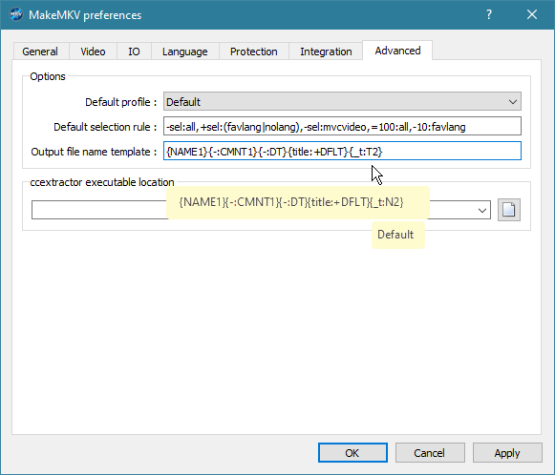Click the 'Options' group label

tap(48, 76)
